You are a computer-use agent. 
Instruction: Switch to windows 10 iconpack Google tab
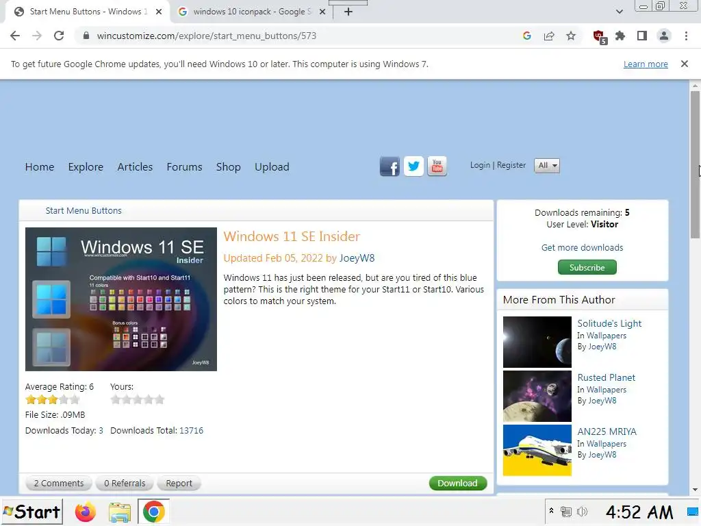(251, 12)
